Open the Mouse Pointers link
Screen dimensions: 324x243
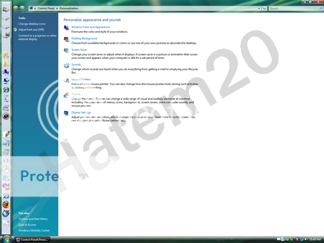point(81,79)
